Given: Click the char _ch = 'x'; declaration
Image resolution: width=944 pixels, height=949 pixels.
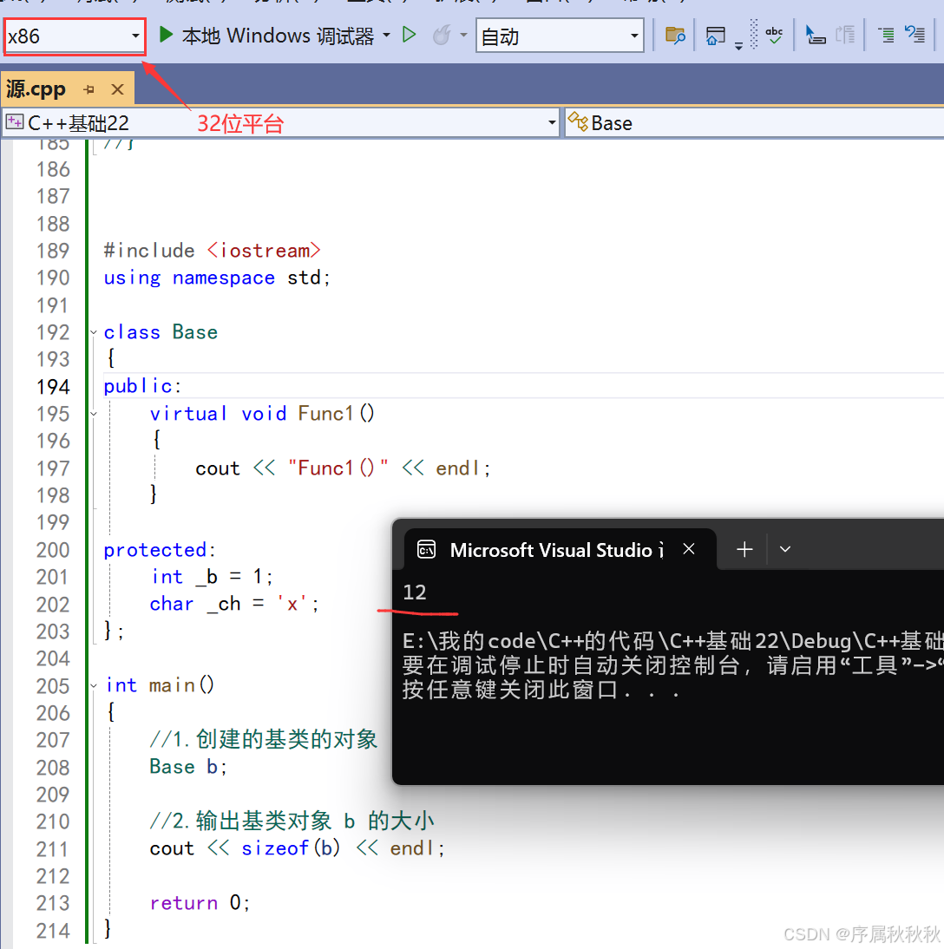Looking at the screenshot, I should pos(234,604).
